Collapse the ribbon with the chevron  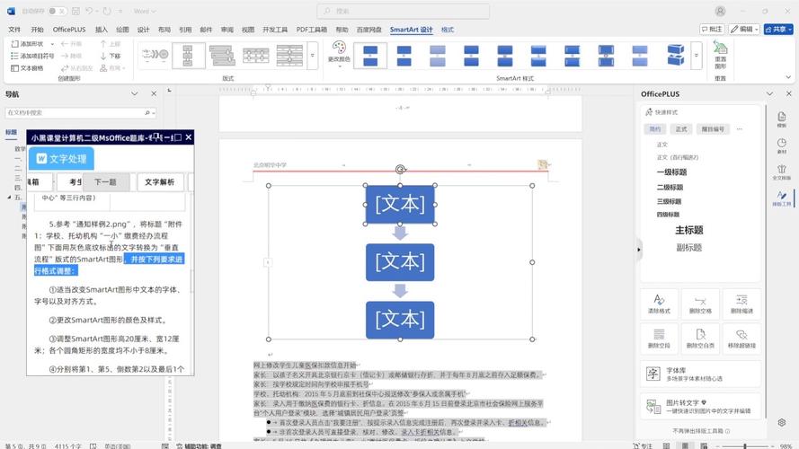pyautogui.click(x=788, y=77)
